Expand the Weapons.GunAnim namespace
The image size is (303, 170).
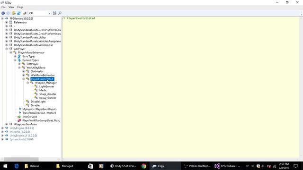(7, 124)
